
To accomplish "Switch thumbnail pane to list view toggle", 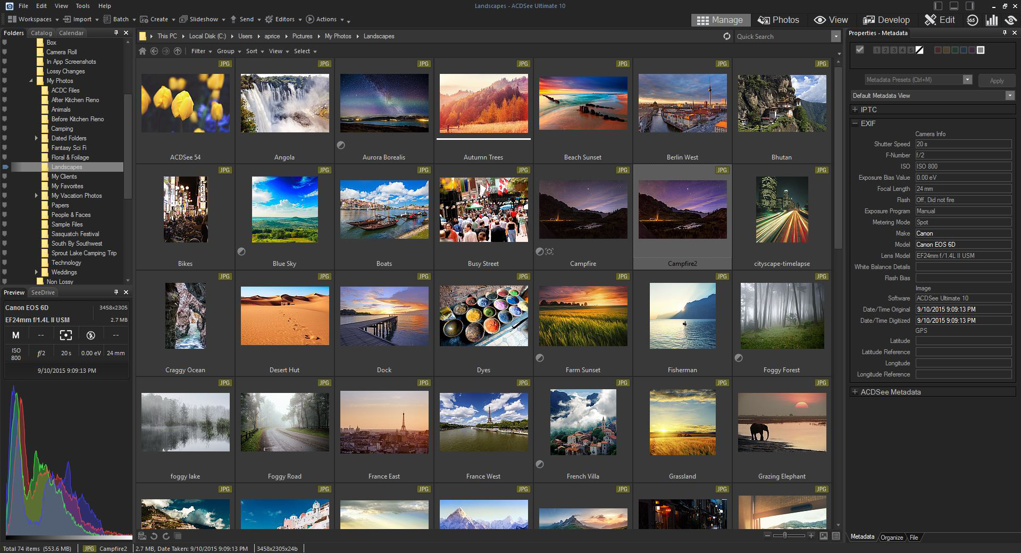I will click(x=836, y=536).
